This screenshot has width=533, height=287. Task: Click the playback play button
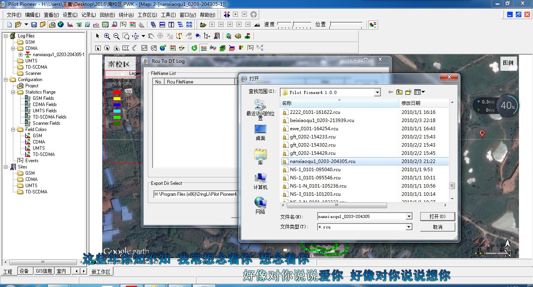[212, 25]
